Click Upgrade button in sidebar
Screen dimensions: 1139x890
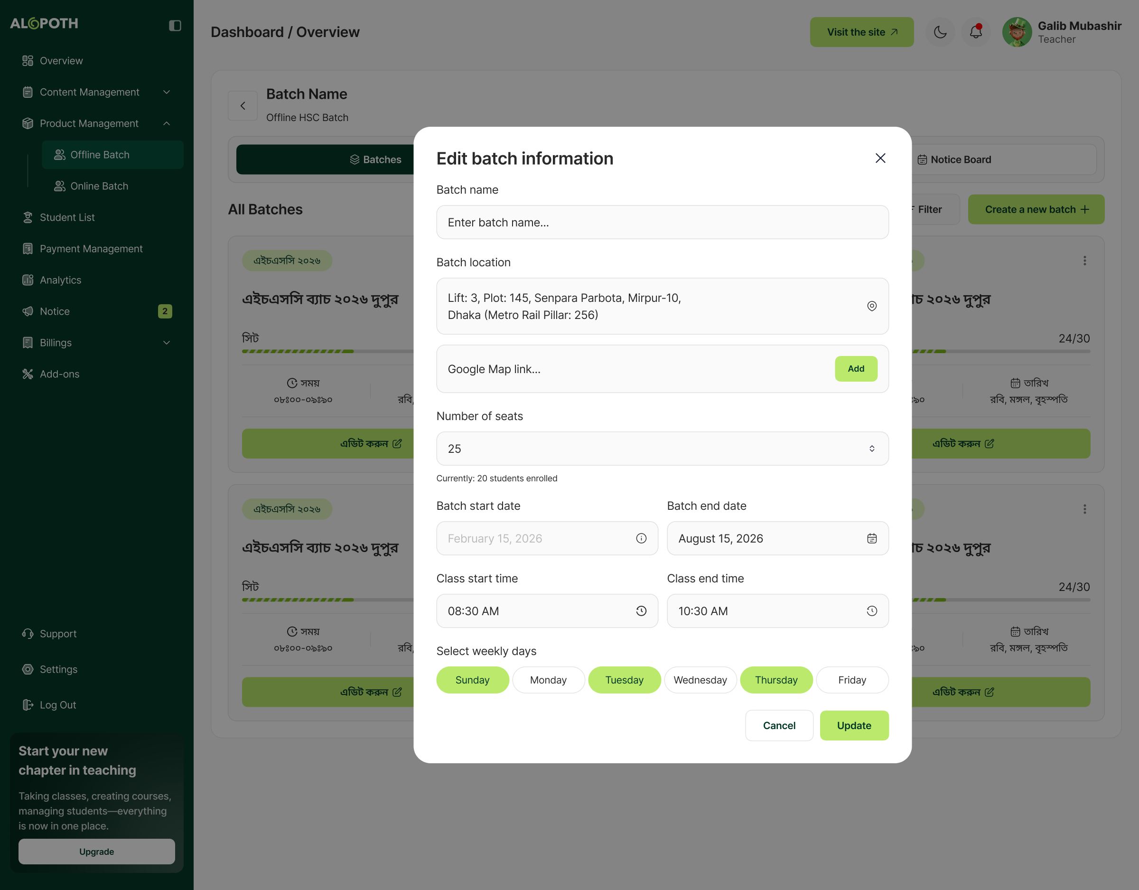pos(96,852)
